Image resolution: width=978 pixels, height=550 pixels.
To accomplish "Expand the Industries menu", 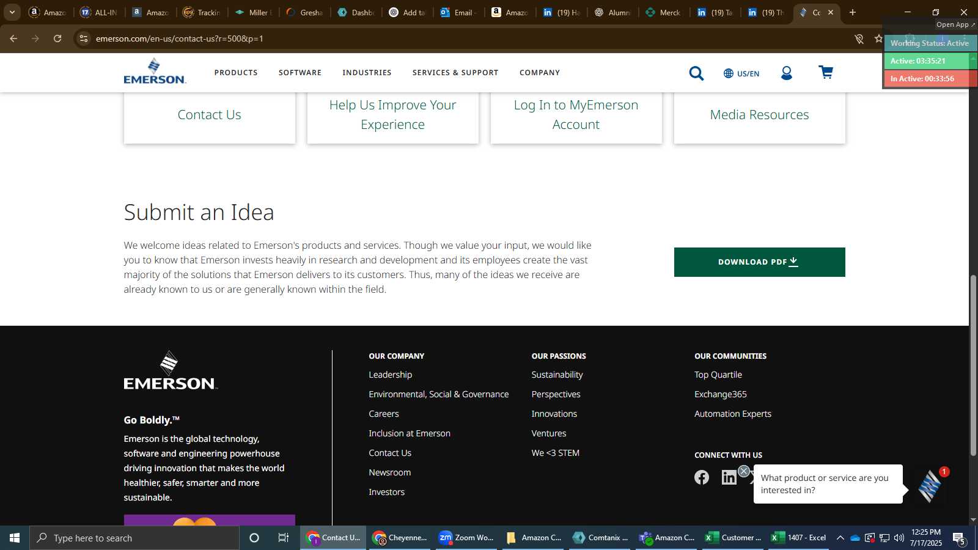I will 367,73.
